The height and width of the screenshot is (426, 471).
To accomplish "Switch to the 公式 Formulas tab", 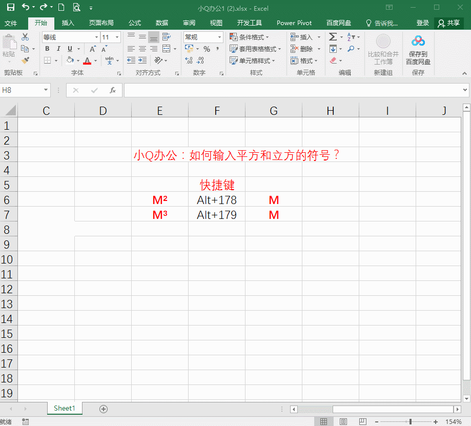I will [x=135, y=23].
